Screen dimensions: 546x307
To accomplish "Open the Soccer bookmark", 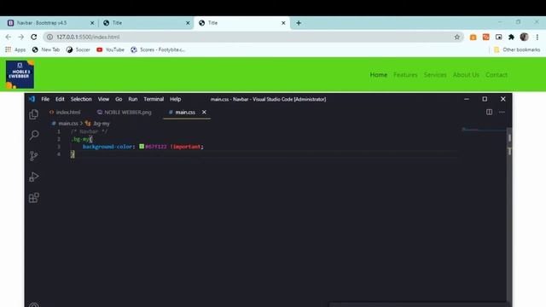I will tap(78, 49).
